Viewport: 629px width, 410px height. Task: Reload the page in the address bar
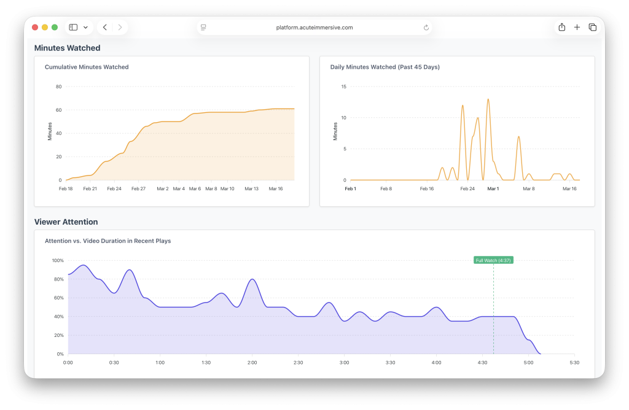tap(426, 28)
